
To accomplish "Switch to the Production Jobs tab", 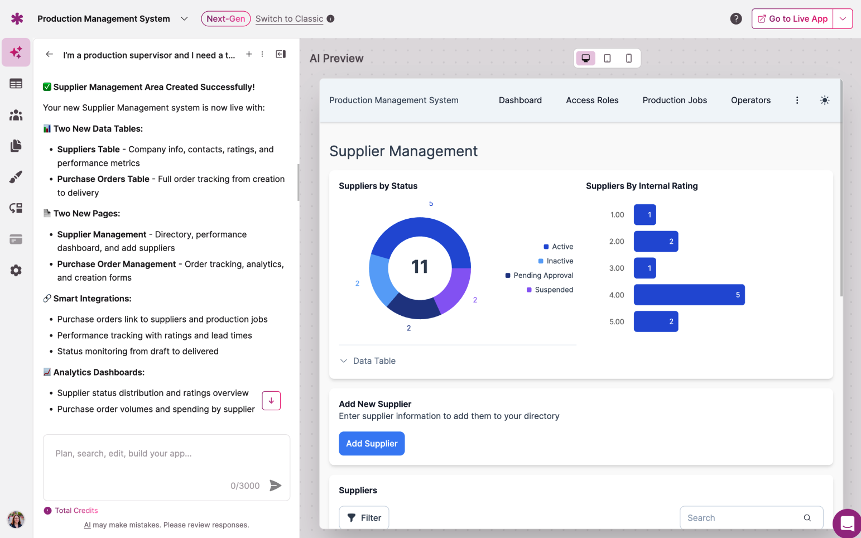I will (x=675, y=100).
